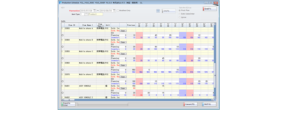Image resolution: width=284 pixels, height=120 pixels.
Task: Open Item Type lookup icon
Action: pyautogui.click(x=87, y=14)
